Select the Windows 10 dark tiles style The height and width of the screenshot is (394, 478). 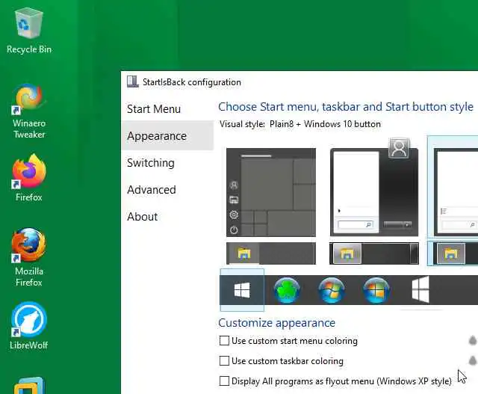[x=271, y=192]
